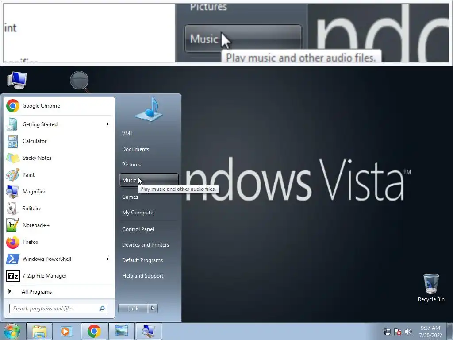The width and height of the screenshot is (453, 340).
Task: Open Chrome from the taskbar
Action: tap(94, 331)
